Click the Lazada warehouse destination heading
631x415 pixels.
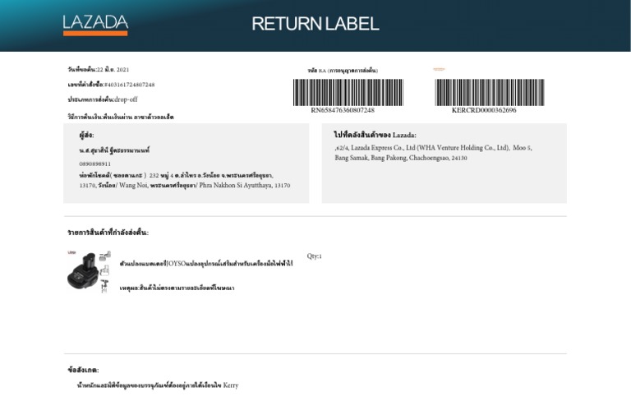point(375,135)
